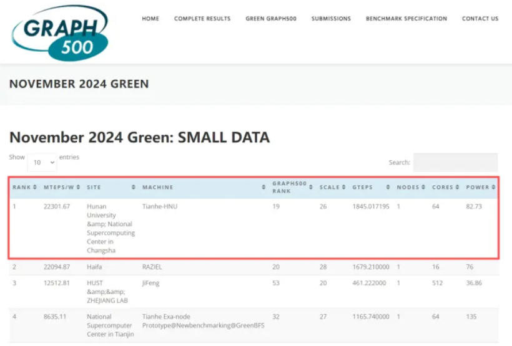Screen dimensions: 512x346
Task: Click the NOVEMBER 2024 GREEN page title
Action: pos(79,84)
